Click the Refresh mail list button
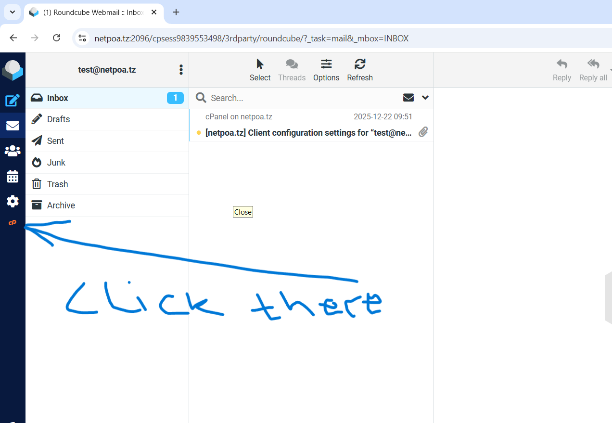Image resolution: width=612 pixels, height=423 pixels. point(359,70)
